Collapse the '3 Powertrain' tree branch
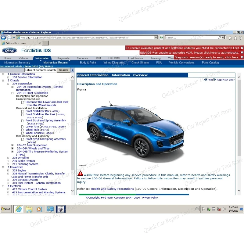Viewport: 244px width, 244px height. [2, 167]
